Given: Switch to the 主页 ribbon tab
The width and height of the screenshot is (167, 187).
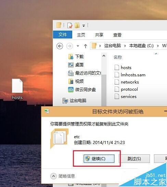Looking at the screenshot, I should click(81, 35).
